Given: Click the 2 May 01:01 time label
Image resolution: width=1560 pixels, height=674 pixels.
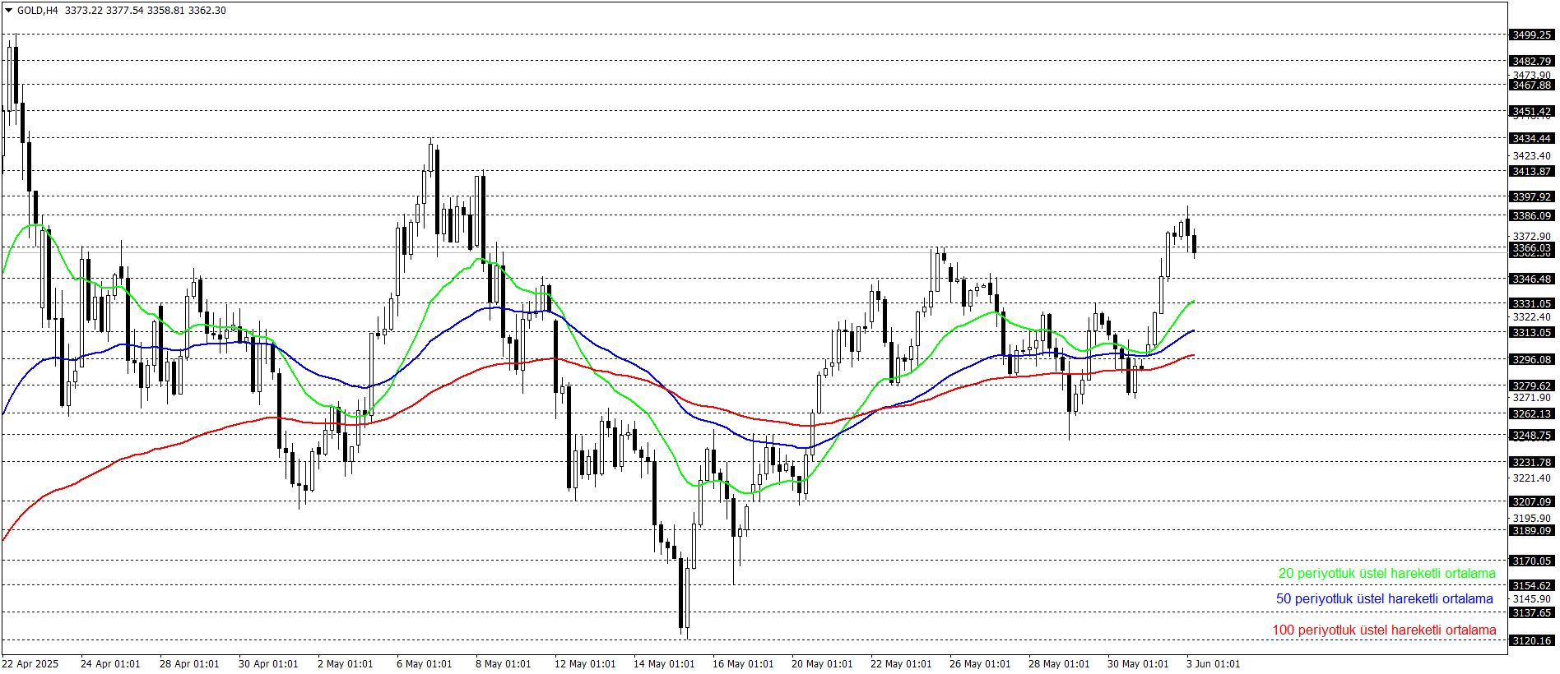Looking at the screenshot, I should (x=346, y=663).
